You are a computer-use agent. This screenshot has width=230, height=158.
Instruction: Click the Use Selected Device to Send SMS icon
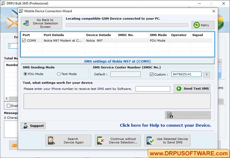150,141
